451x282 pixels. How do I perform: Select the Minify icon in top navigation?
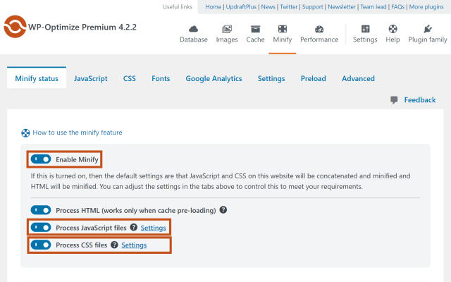tap(282, 29)
